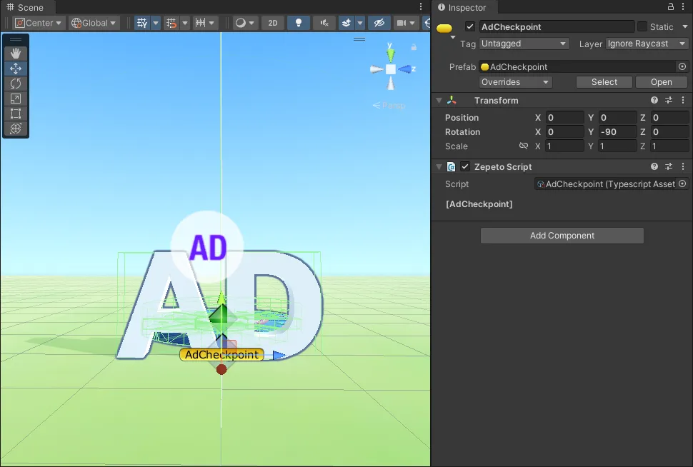
Task: Open Transform presets icon
Action: tap(669, 100)
